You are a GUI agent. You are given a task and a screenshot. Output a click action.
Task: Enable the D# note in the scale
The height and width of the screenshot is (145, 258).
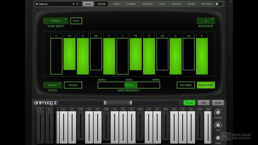point(96,54)
